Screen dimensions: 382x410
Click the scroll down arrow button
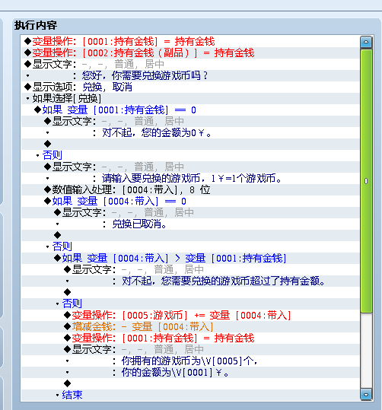[366, 394]
